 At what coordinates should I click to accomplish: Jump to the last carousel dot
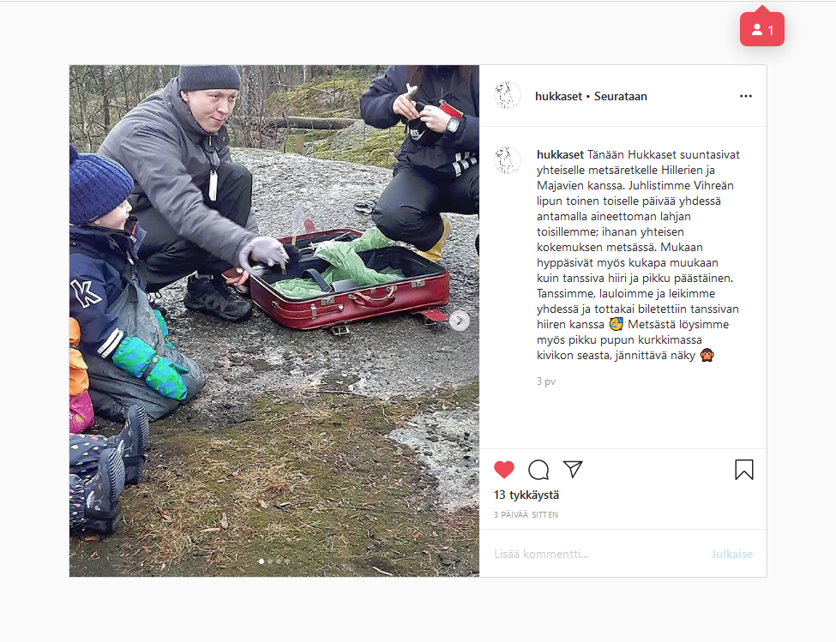(287, 561)
